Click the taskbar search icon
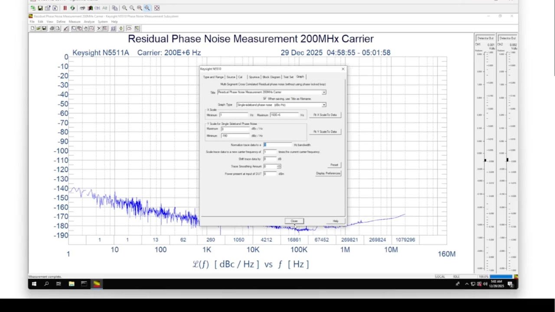Image resolution: width=555 pixels, height=312 pixels. pos(46,284)
